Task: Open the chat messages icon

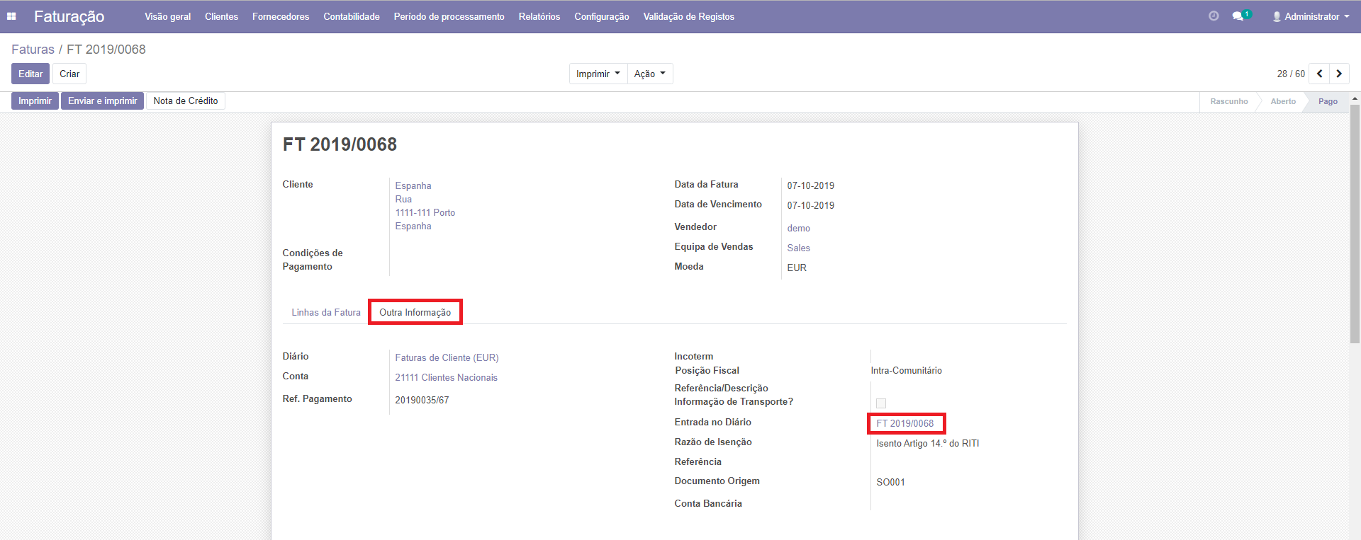Action: (1238, 16)
